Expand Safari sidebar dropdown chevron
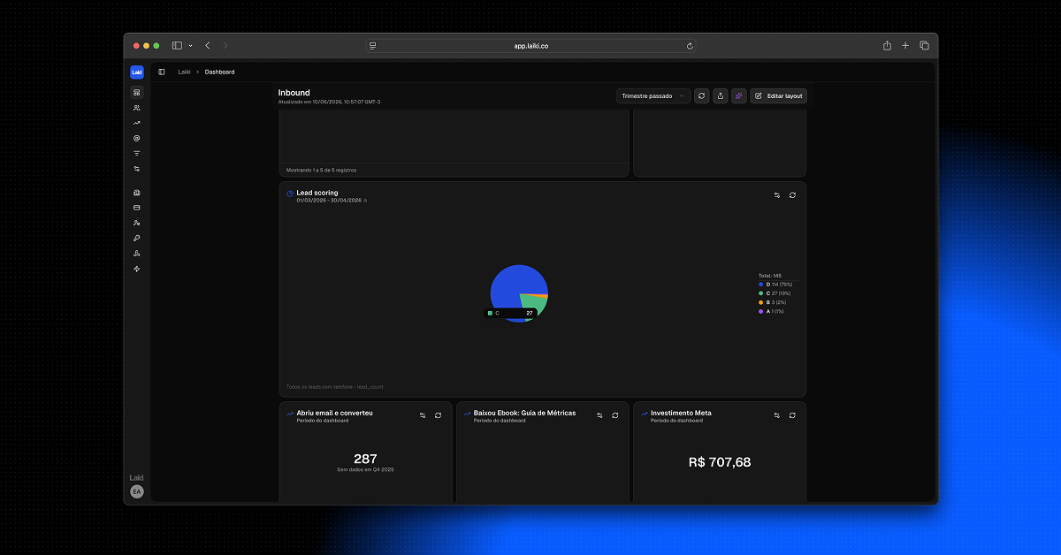 (190, 45)
